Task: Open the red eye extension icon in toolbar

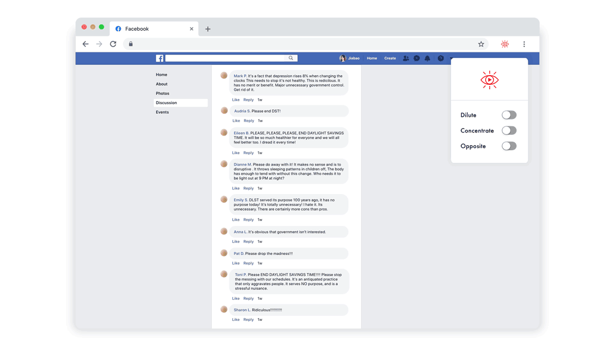Action: [505, 44]
